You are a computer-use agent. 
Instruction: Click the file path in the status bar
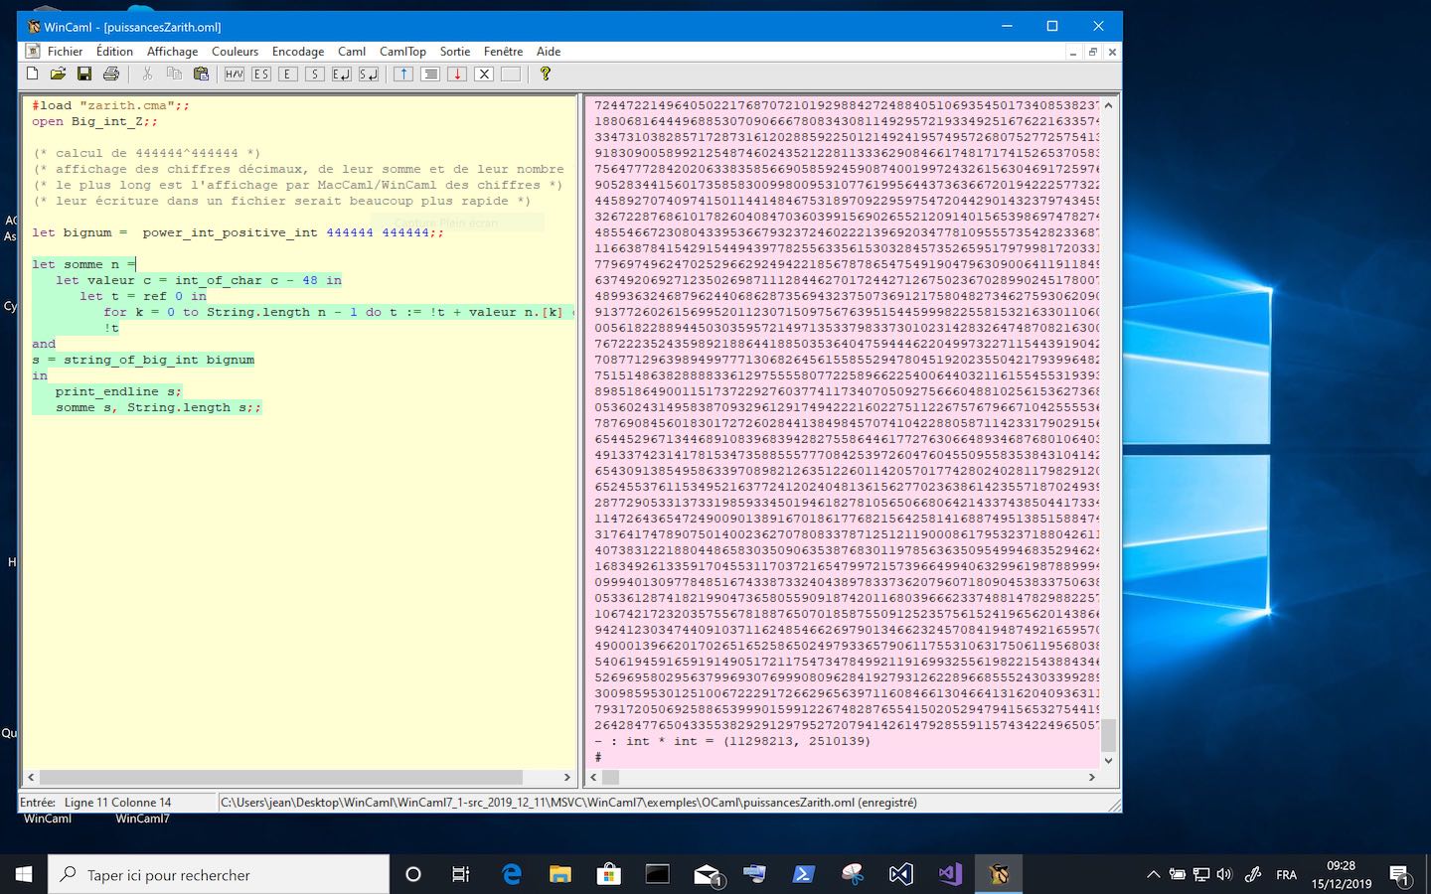[568, 803]
